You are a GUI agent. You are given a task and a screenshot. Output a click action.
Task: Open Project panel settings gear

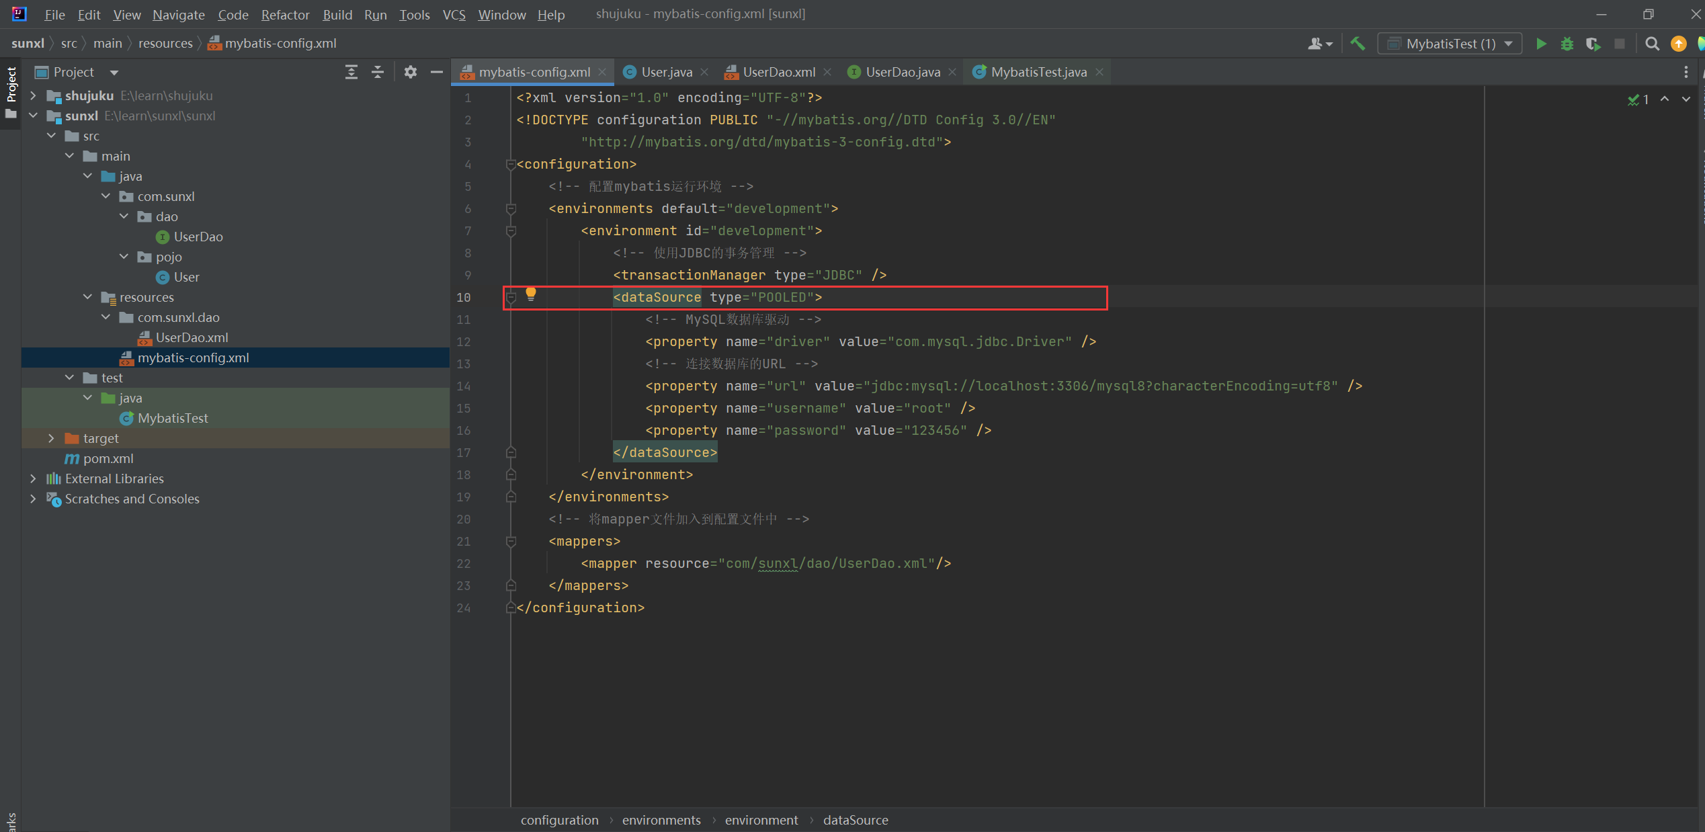(410, 72)
